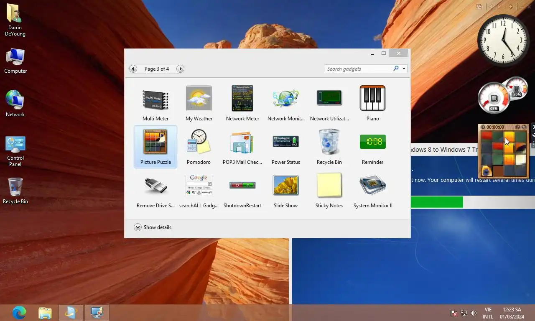Go to previous gadget gallery page

click(133, 69)
